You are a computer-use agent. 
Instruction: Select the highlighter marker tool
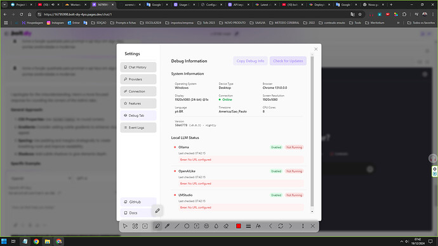click(x=167, y=226)
